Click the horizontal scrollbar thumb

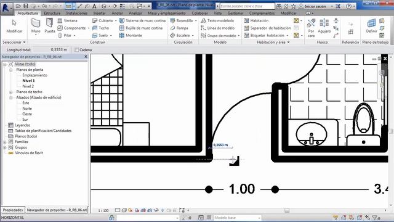[287, 210]
